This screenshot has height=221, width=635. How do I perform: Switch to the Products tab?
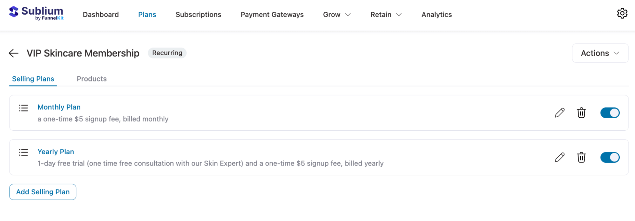(x=91, y=79)
